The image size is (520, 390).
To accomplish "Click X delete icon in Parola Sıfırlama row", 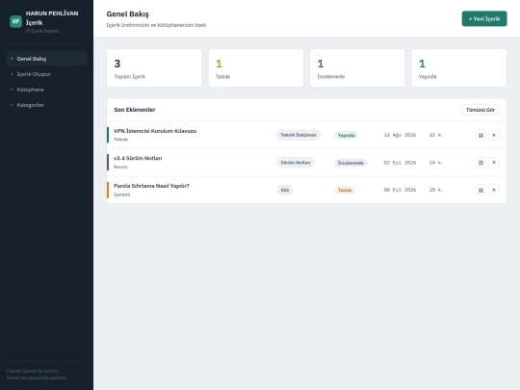I will click(x=494, y=190).
